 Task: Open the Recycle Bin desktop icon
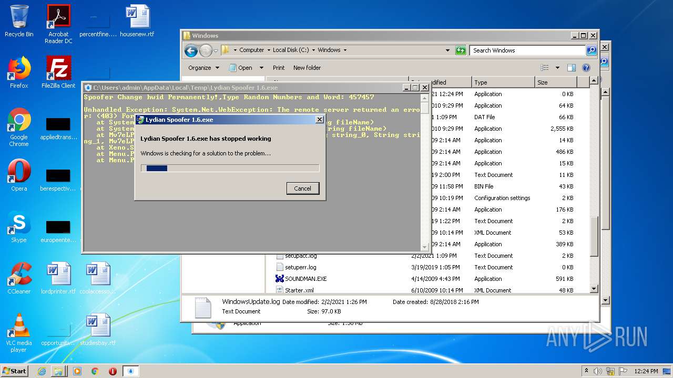[x=19, y=21]
